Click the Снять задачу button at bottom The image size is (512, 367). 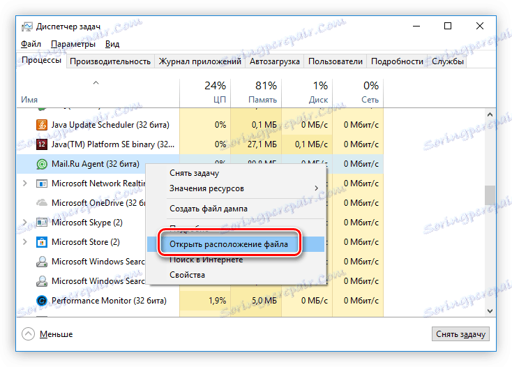460,334
